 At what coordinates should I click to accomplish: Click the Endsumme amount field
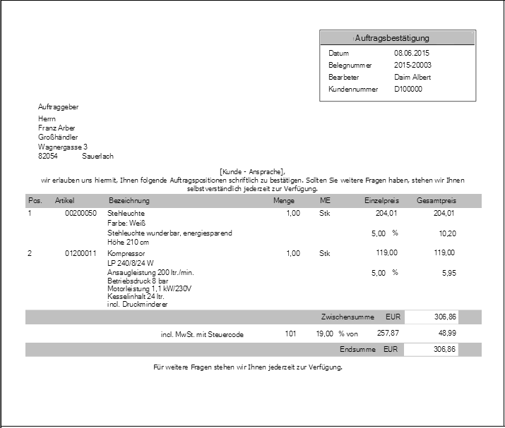pyautogui.click(x=432, y=350)
